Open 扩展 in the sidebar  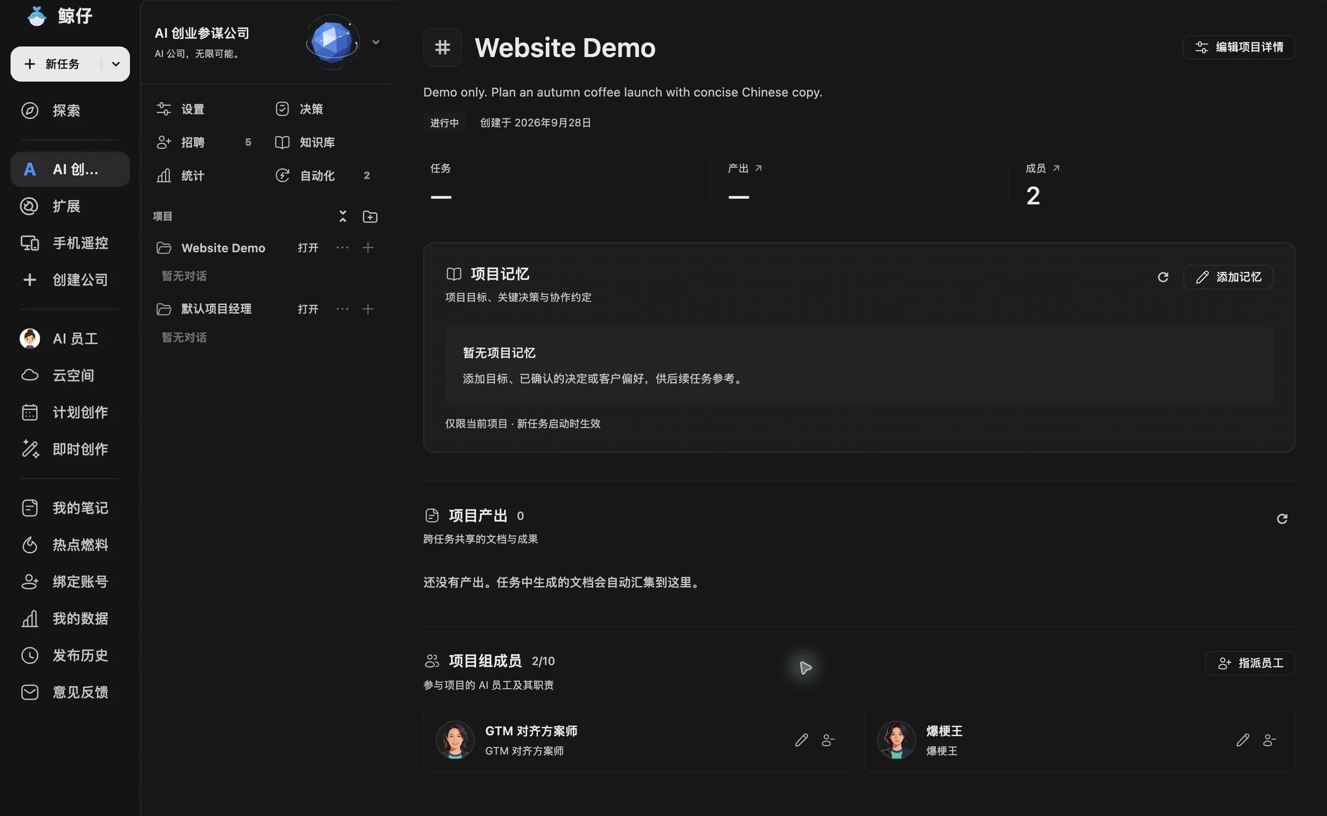pyautogui.click(x=70, y=206)
